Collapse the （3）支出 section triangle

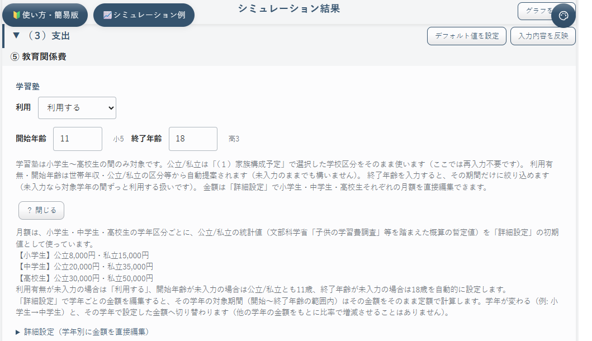pyautogui.click(x=16, y=35)
